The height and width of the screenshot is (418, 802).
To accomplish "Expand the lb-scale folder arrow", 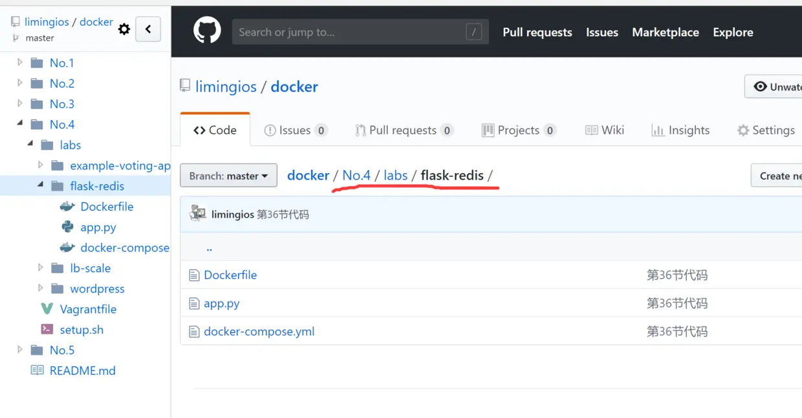I will pos(41,267).
